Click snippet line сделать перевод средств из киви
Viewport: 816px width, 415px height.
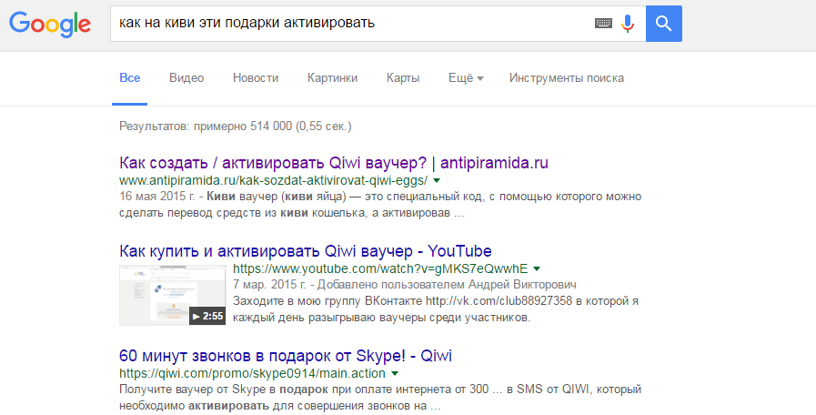291,213
